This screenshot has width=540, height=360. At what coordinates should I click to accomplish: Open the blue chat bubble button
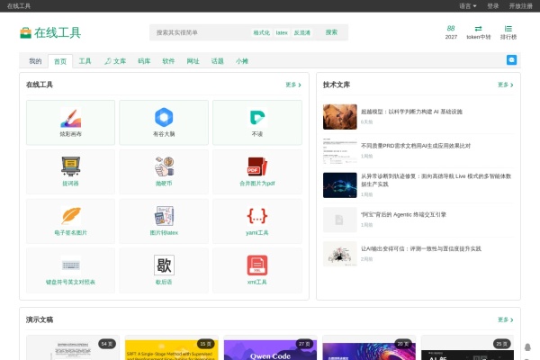point(511,60)
